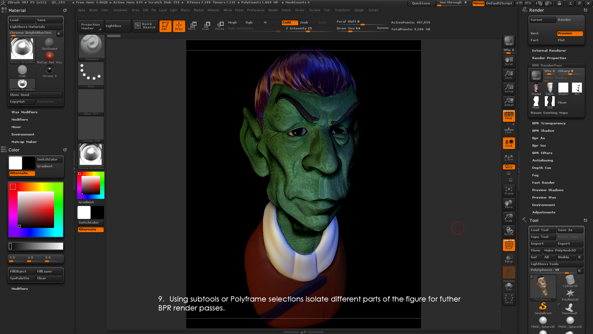
Task: Select the Rotate gizmo in top toolbar
Action: [x=220, y=26]
